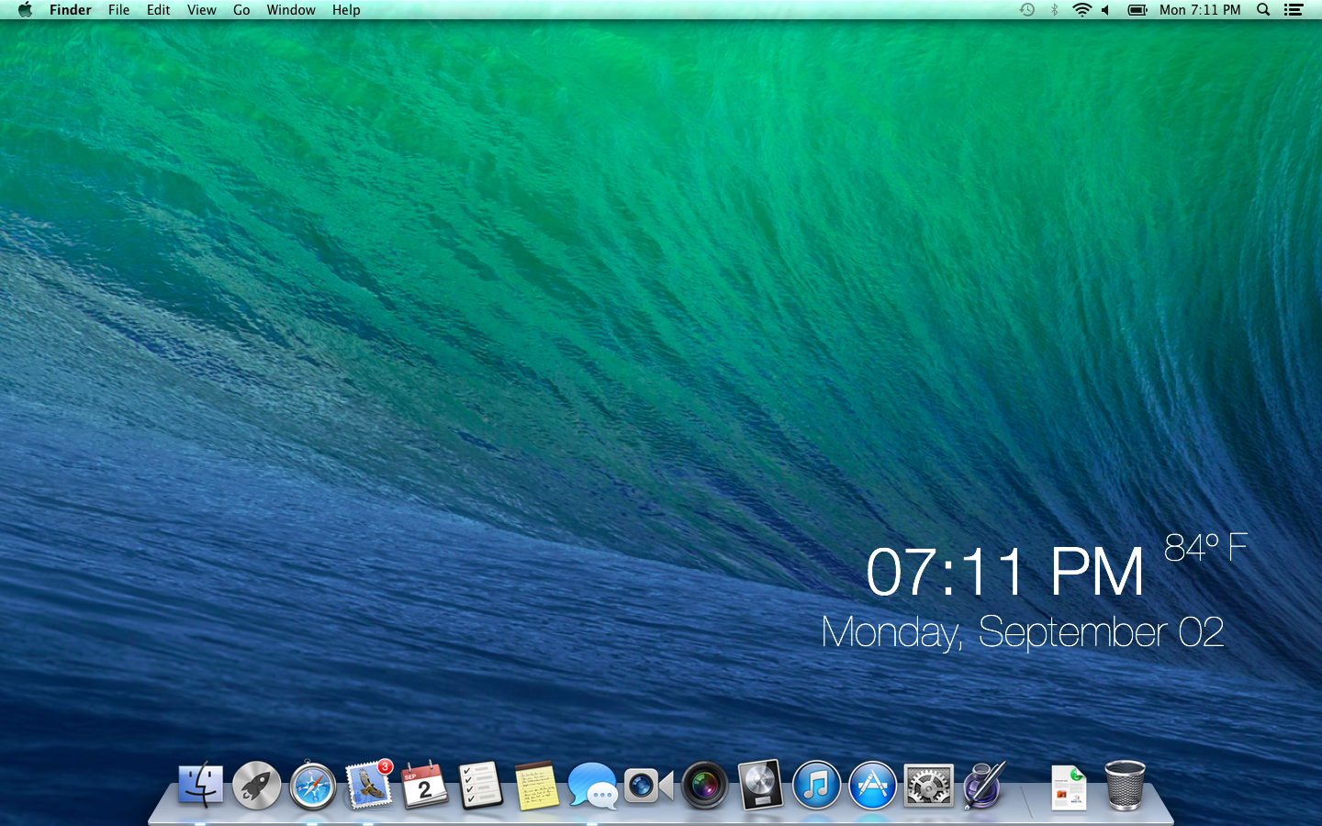Open Mail app with 3 badge
The height and width of the screenshot is (826, 1322).
click(x=369, y=786)
